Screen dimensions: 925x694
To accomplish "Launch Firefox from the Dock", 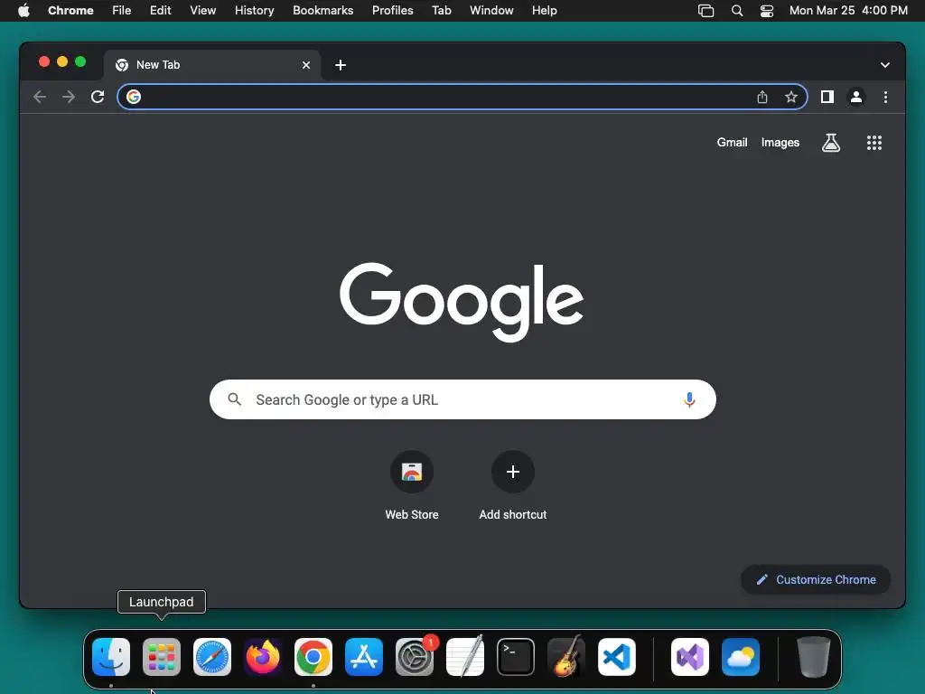I will 263,657.
